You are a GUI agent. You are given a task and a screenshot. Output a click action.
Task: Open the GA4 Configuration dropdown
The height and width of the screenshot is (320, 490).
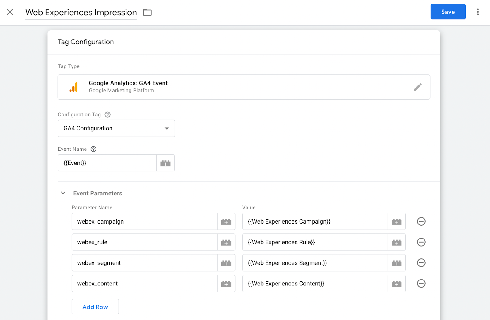(116, 128)
